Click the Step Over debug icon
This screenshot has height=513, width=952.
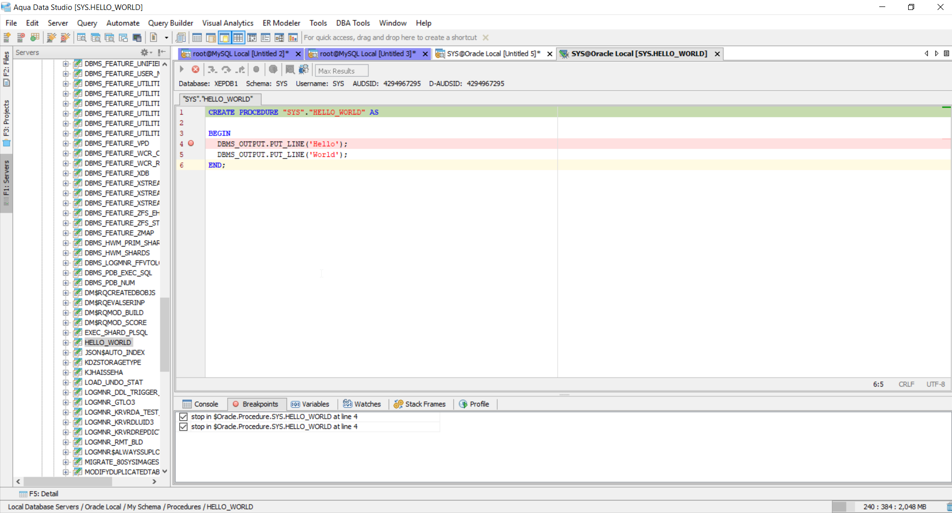click(226, 70)
